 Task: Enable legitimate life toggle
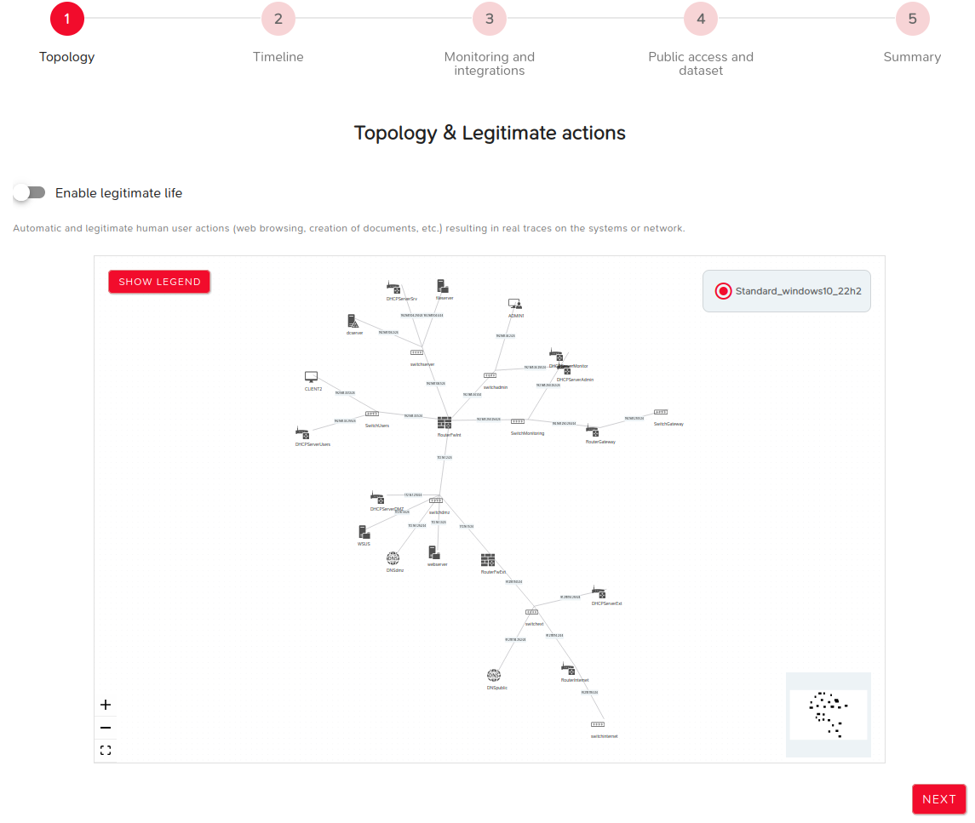[x=29, y=192]
